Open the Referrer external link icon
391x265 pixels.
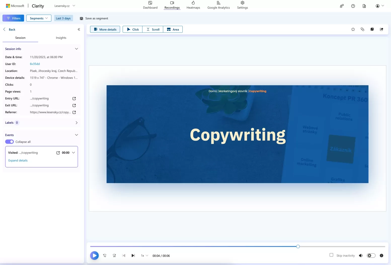point(74,112)
